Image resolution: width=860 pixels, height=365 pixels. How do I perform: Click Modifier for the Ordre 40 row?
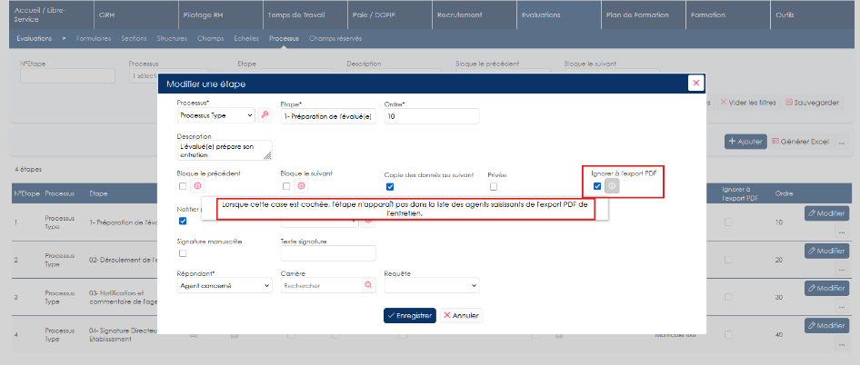click(x=827, y=325)
